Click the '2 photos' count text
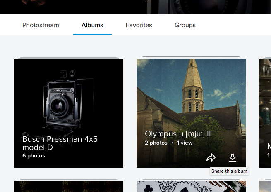 156,143
